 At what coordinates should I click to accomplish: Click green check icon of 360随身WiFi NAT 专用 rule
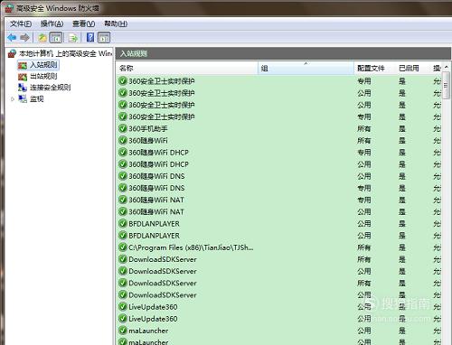point(123,200)
